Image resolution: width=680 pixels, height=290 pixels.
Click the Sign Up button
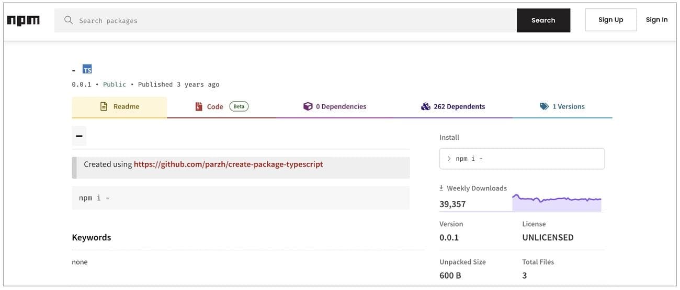611,20
